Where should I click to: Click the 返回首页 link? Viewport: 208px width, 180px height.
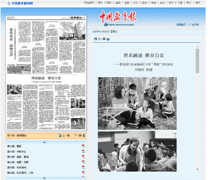[181, 25]
